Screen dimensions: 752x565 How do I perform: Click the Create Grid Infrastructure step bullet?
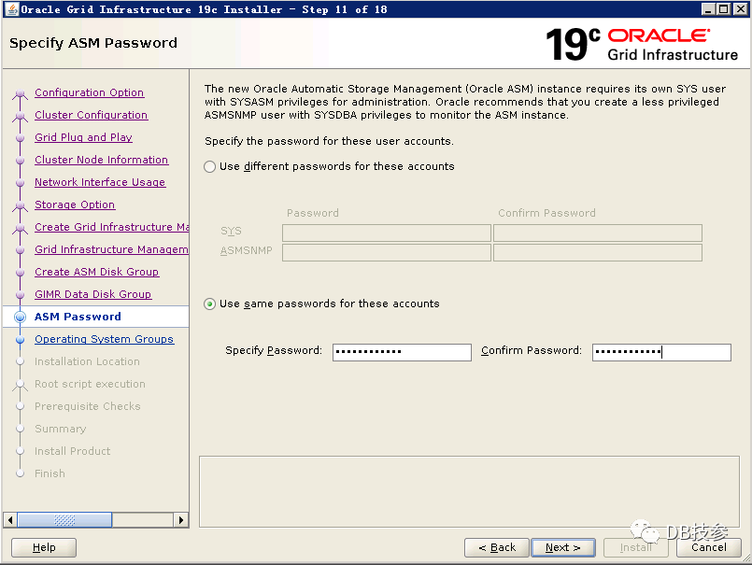click(x=21, y=228)
